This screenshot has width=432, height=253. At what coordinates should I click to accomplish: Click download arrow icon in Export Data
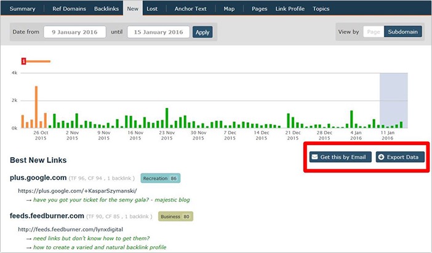(x=381, y=157)
